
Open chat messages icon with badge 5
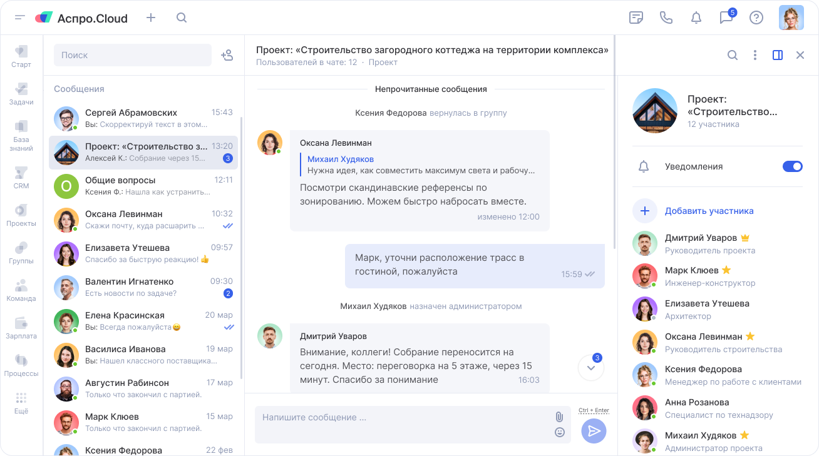(x=726, y=18)
